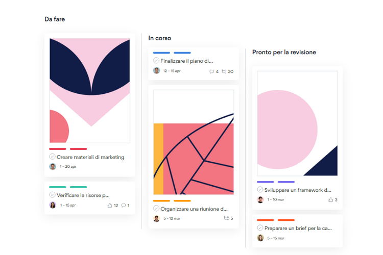Click assignee avatar on Creare materiali di marketing
The height and width of the screenshot is (255, 383).
53,166
